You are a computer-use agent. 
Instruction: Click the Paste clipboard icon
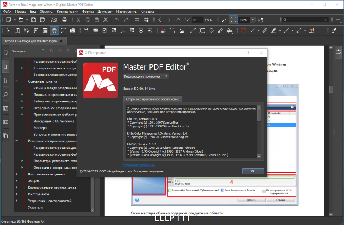[x=97, y=20]
